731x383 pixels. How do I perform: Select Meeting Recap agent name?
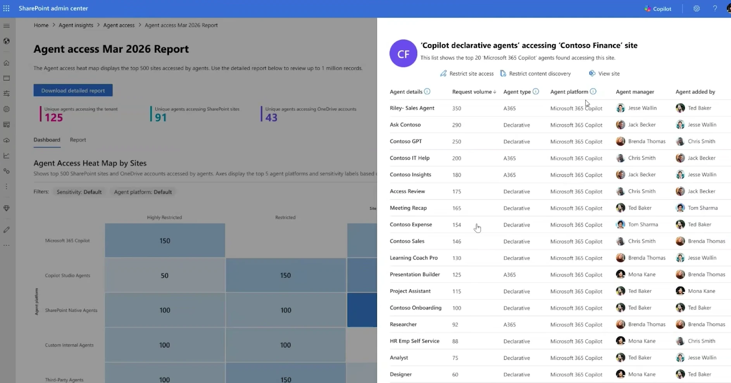tap(408, 208)
